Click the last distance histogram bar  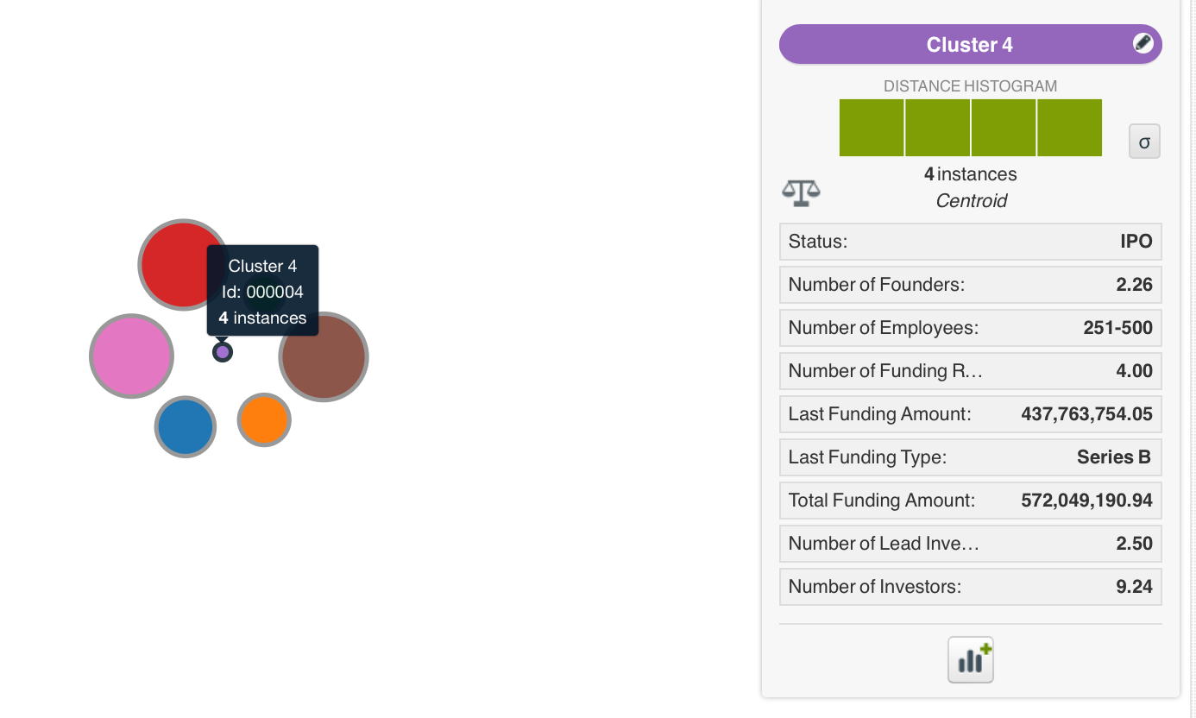click(1070, 128)
